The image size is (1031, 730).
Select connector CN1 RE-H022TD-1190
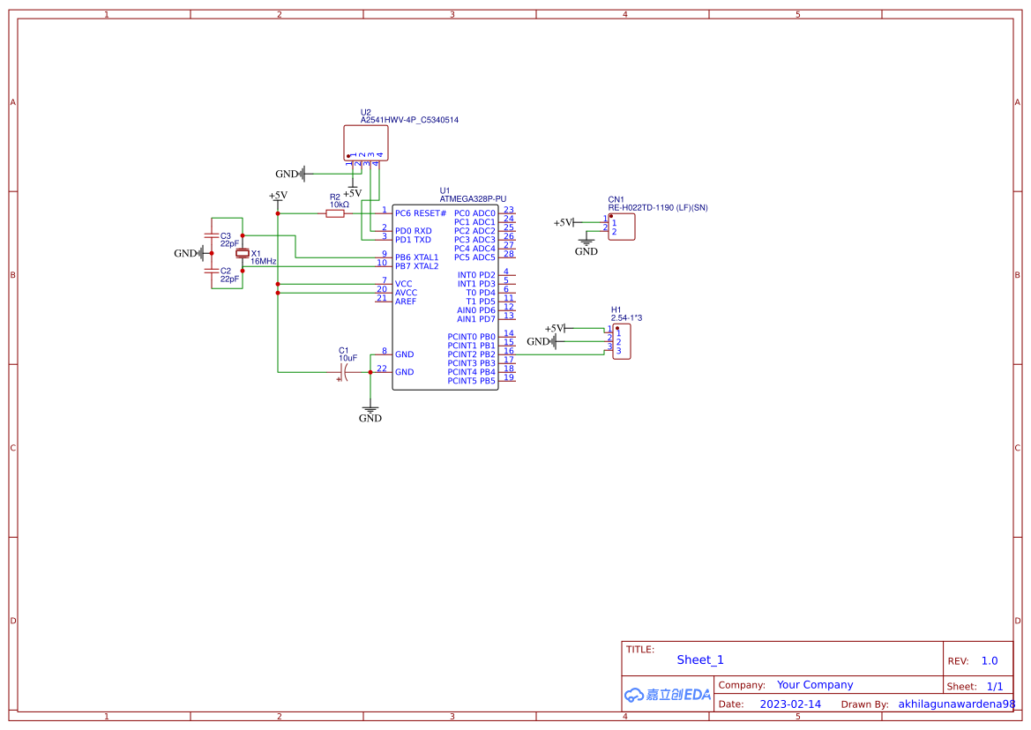coord(621,226)
